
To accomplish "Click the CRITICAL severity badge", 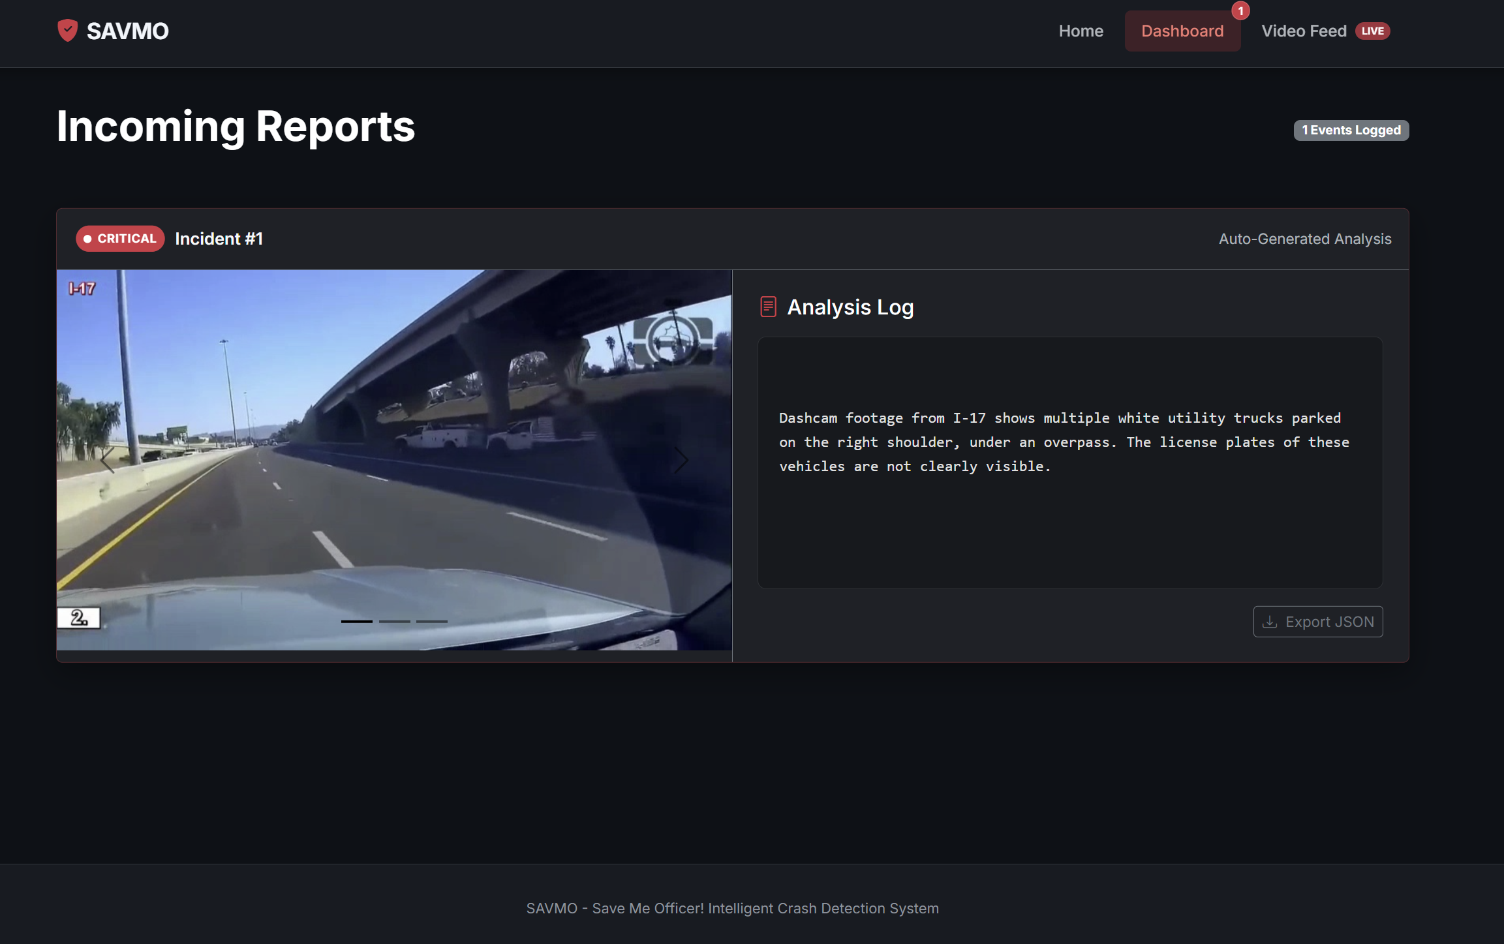I will pyautogui.click(x=120, y=239).
